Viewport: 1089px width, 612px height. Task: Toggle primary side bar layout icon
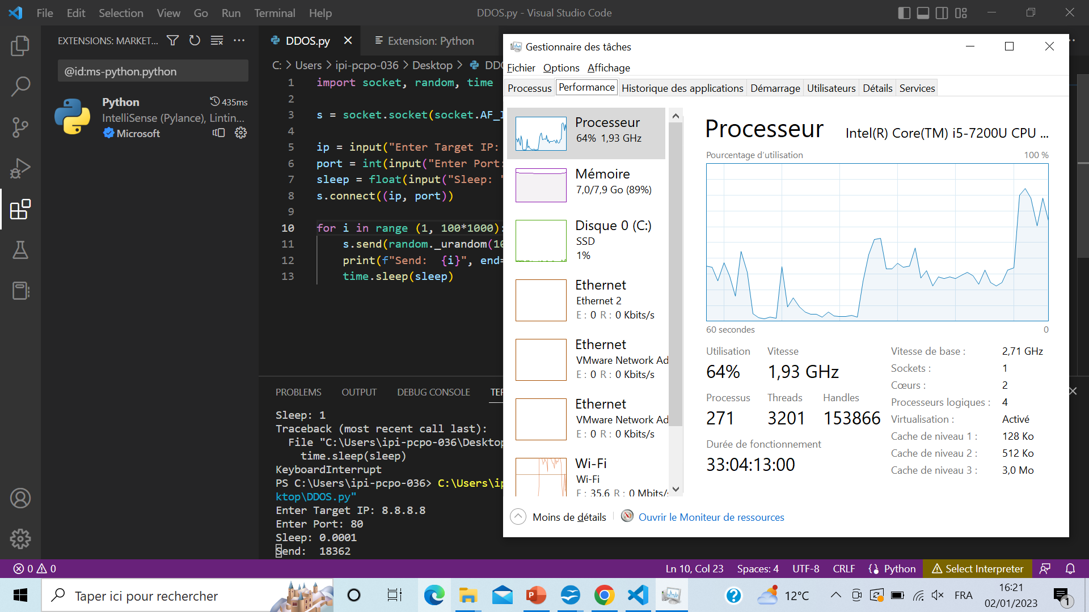coord(905,12)
